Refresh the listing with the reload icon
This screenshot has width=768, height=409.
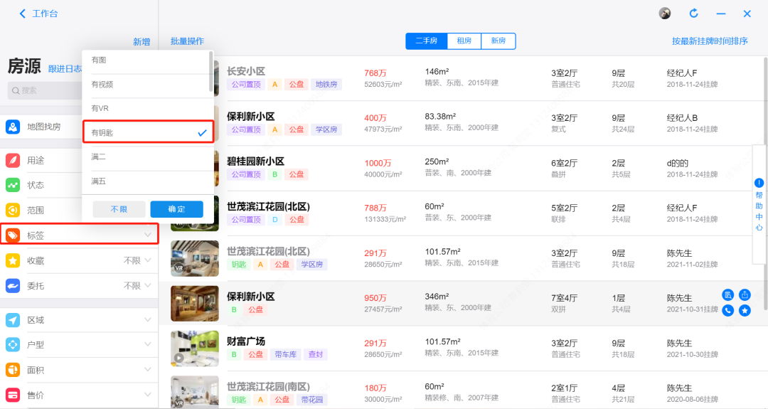693,14
